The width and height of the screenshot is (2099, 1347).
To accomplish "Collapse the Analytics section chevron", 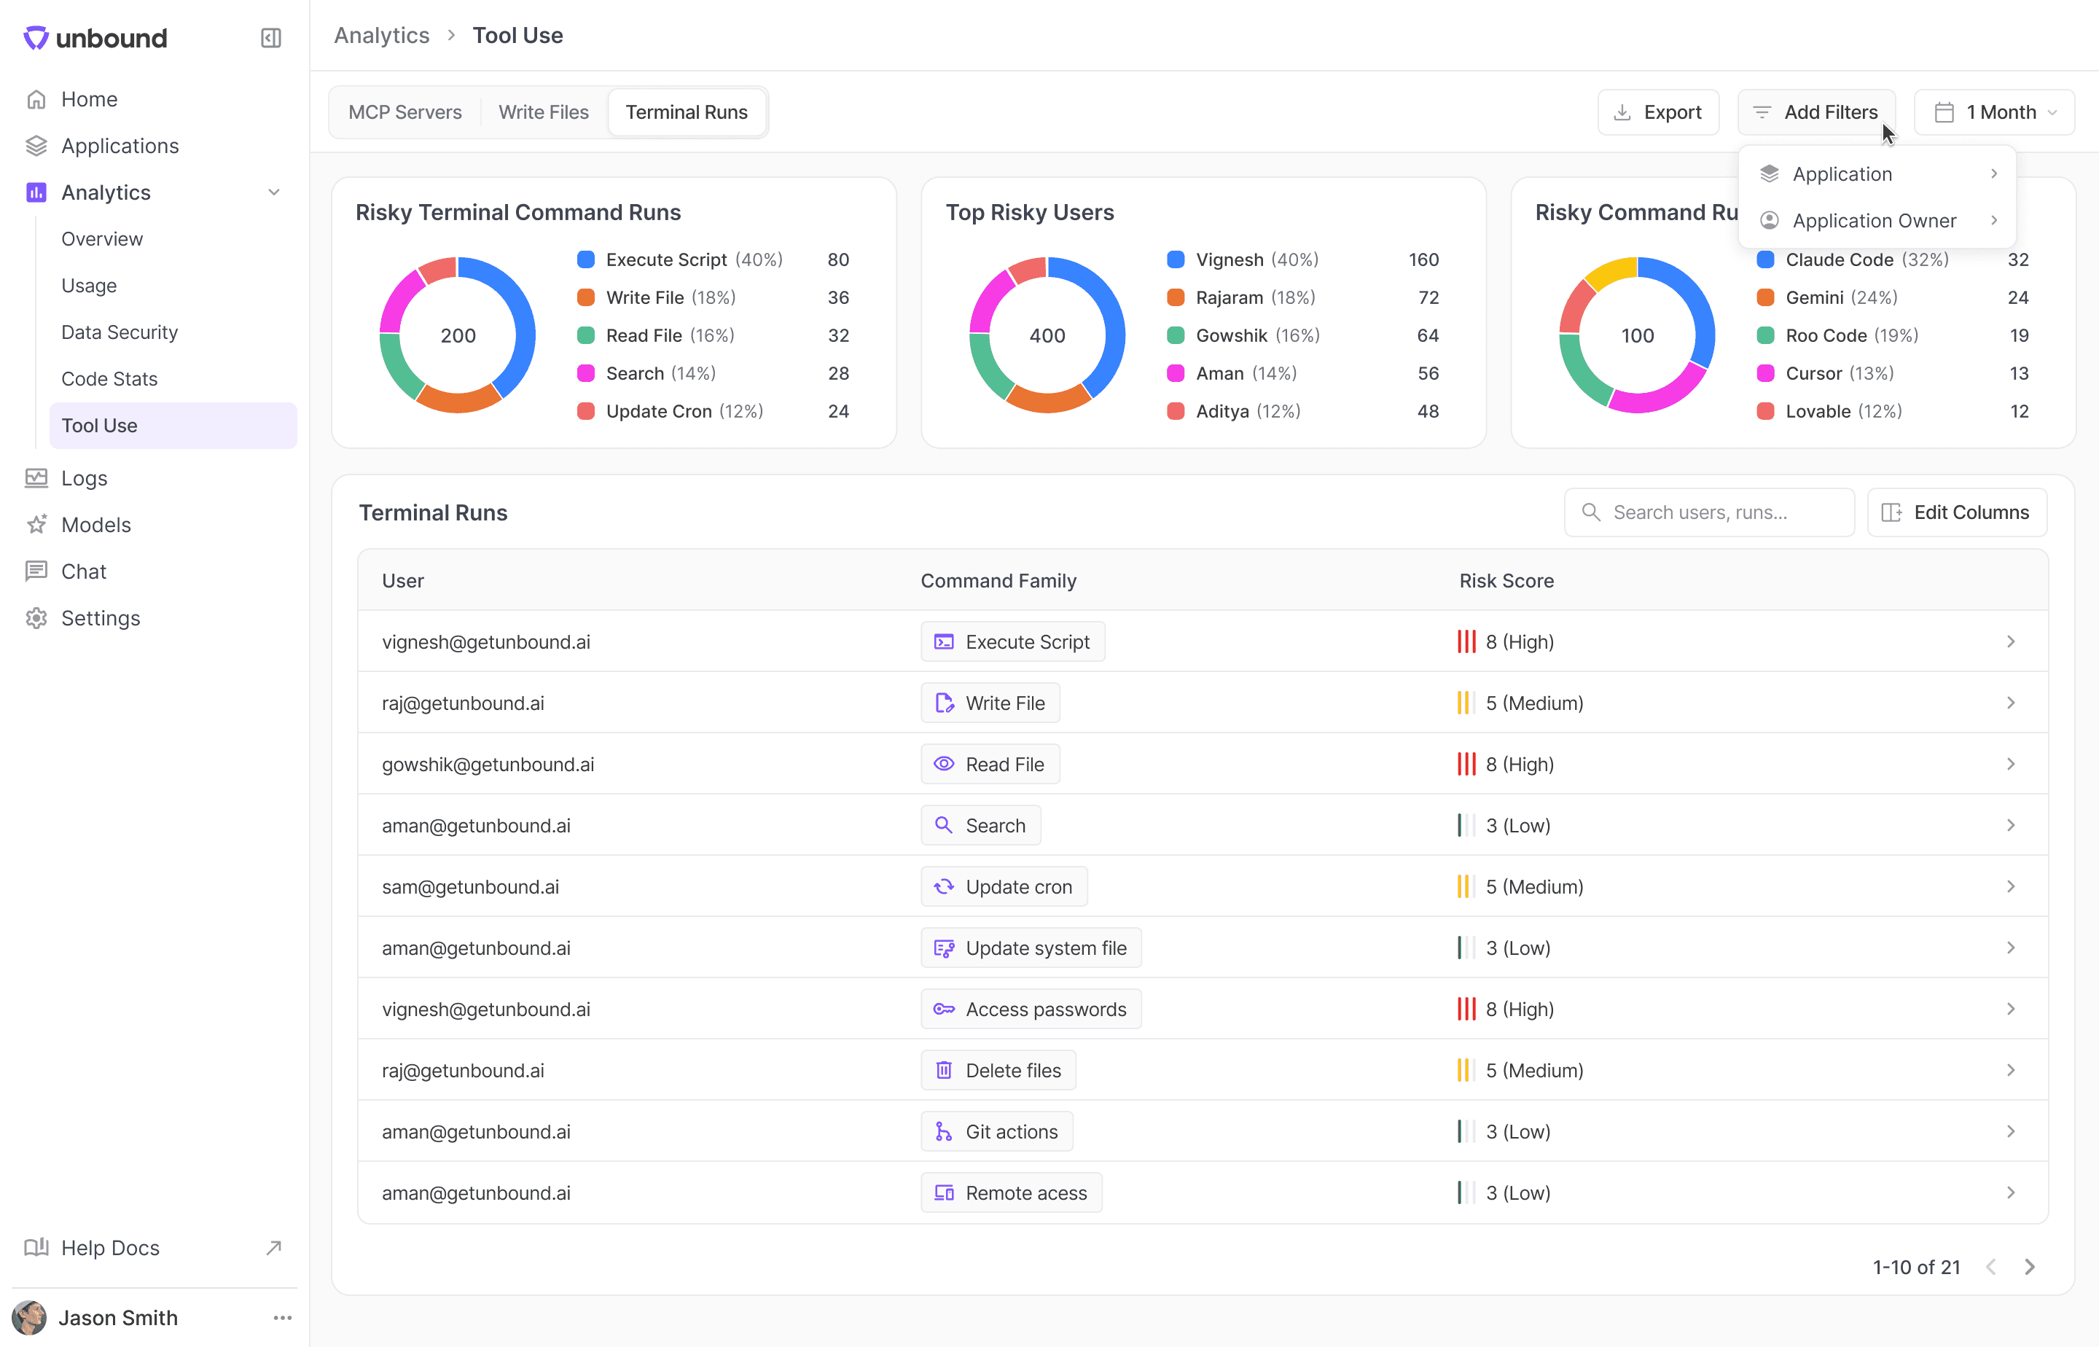I will pos(274,192).
